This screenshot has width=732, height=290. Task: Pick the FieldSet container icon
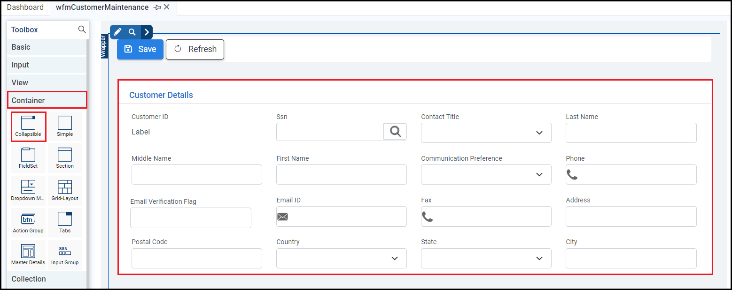(x=28, y=155)
